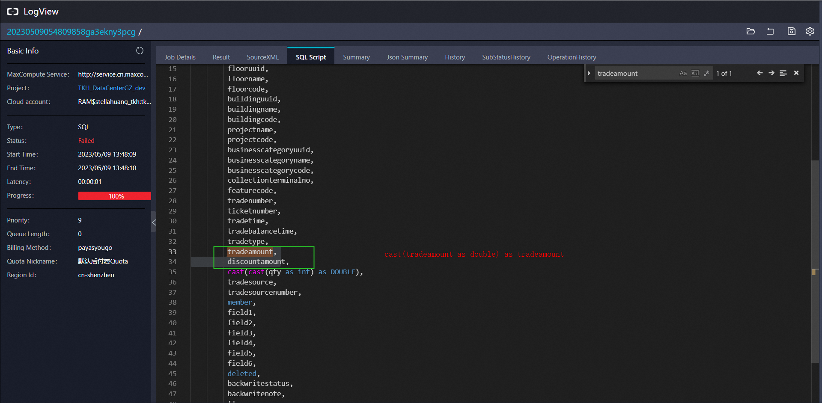Open settings via the gear icon

pos(810,31)
